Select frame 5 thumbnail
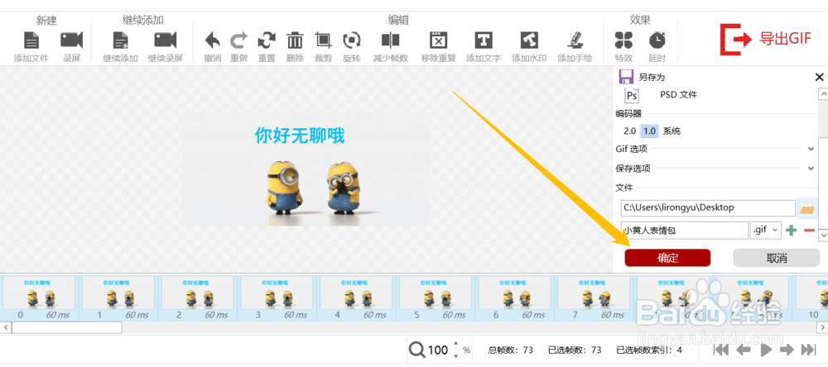The width and height of the screenshot is (828, 367). pyautogui.click(x=436, y=293)
